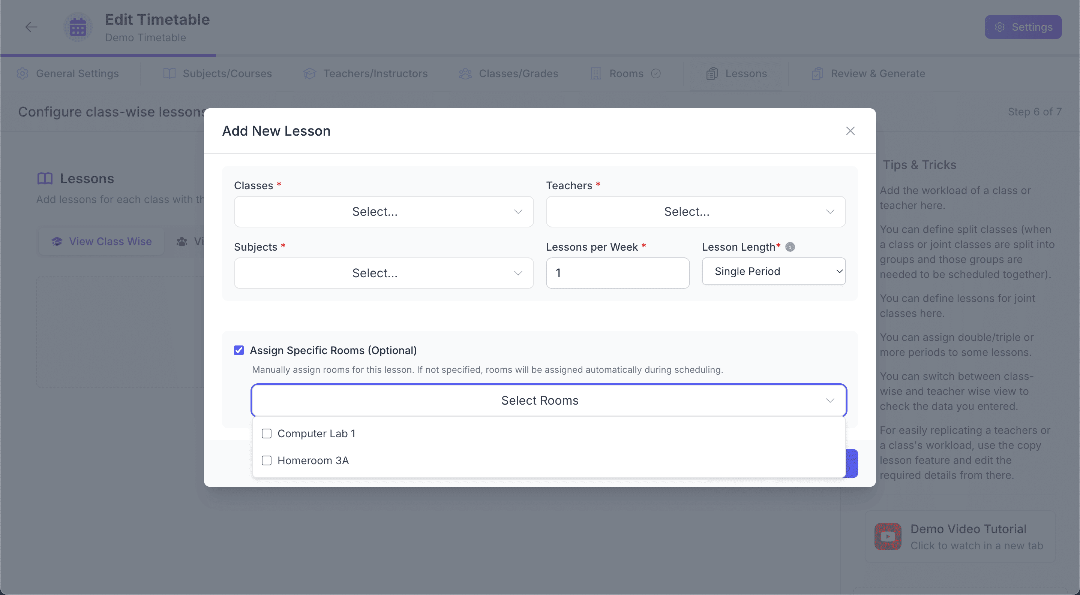Viewport: 1080px width, 595px height.
Task: Open the Teachers/Instructors tab
Action: pos(365,74)
